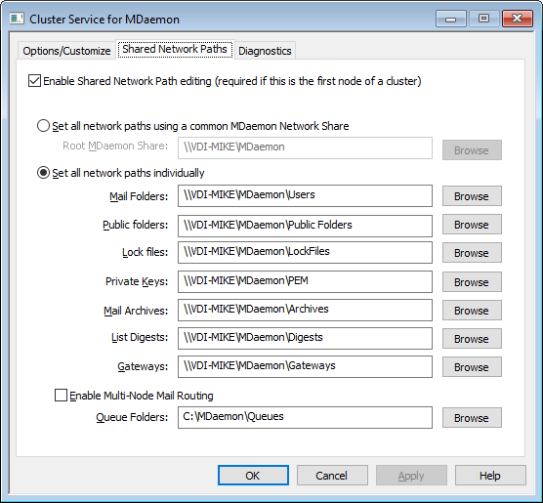Image resolution: width=543 pixels, height=503 pixels.
Task: Minimize the Cluster Service window
Action: (x=450, y=19)
